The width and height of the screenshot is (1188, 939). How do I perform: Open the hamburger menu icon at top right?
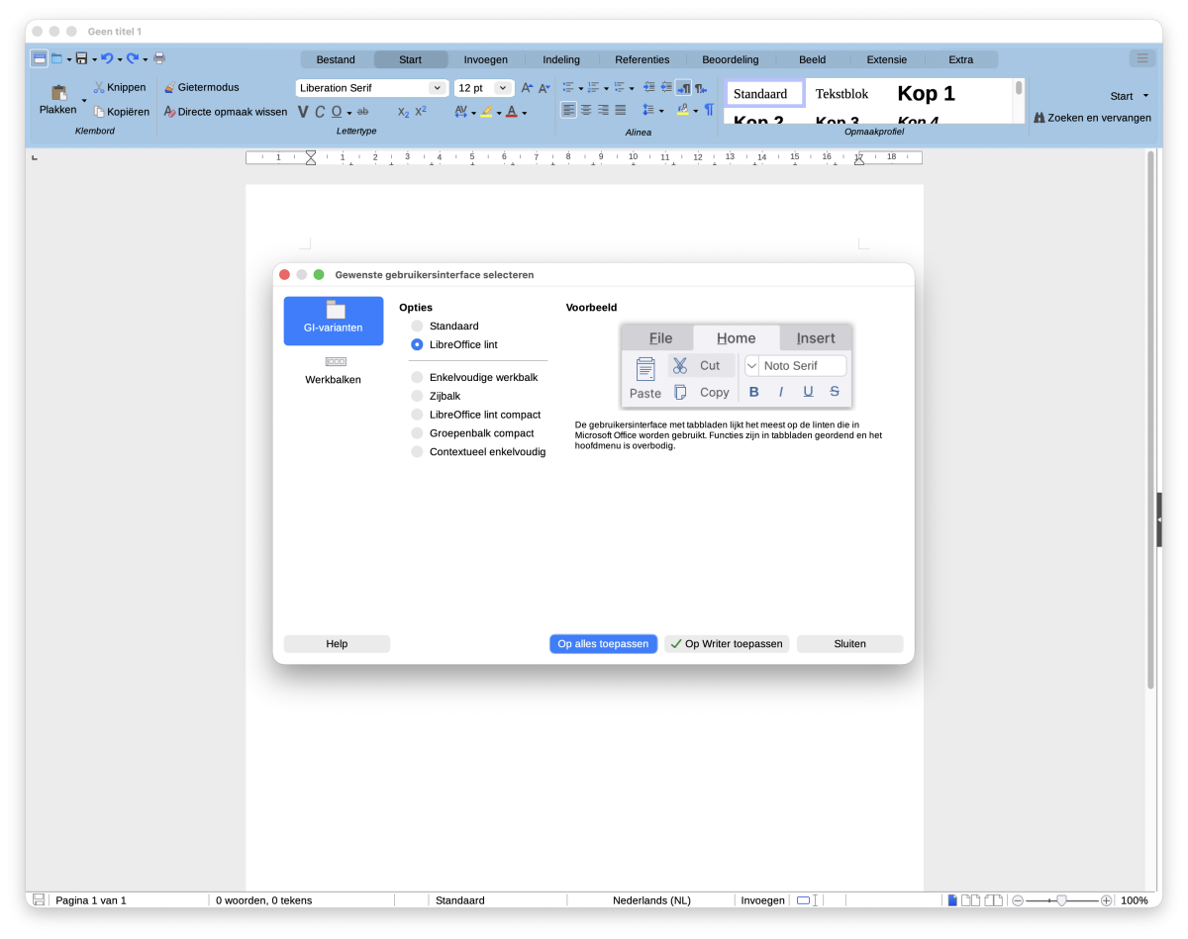(1142, 58)
